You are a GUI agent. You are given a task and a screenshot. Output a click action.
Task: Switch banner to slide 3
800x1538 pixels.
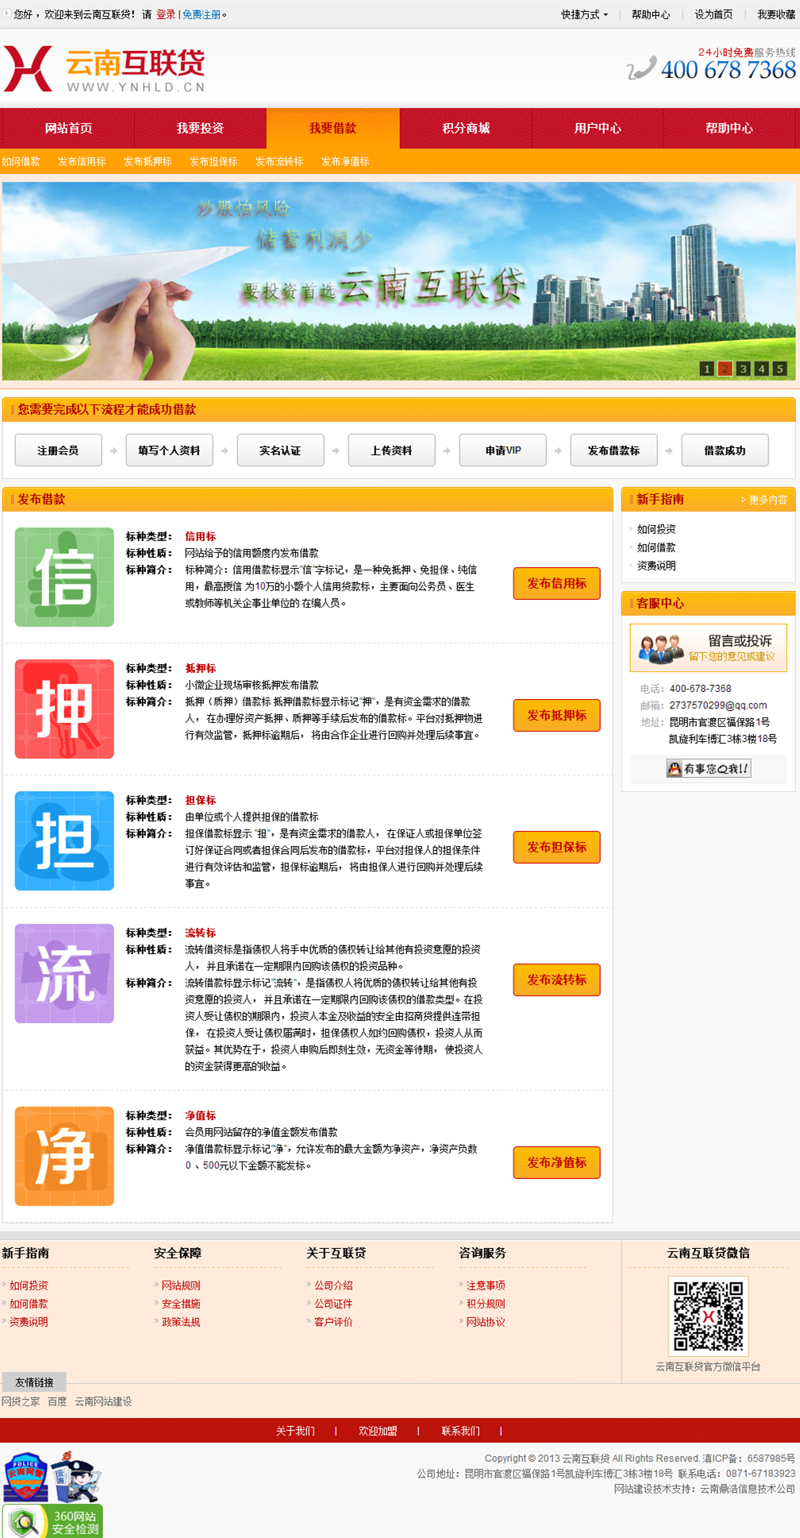pyautogui.click(x=743, y=369)
